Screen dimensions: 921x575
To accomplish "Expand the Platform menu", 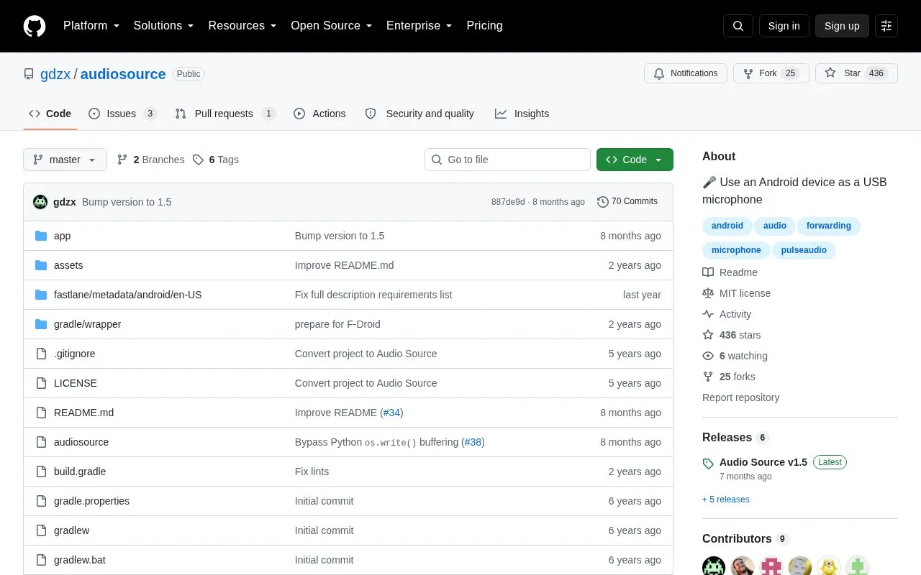I will pos(91,26).
